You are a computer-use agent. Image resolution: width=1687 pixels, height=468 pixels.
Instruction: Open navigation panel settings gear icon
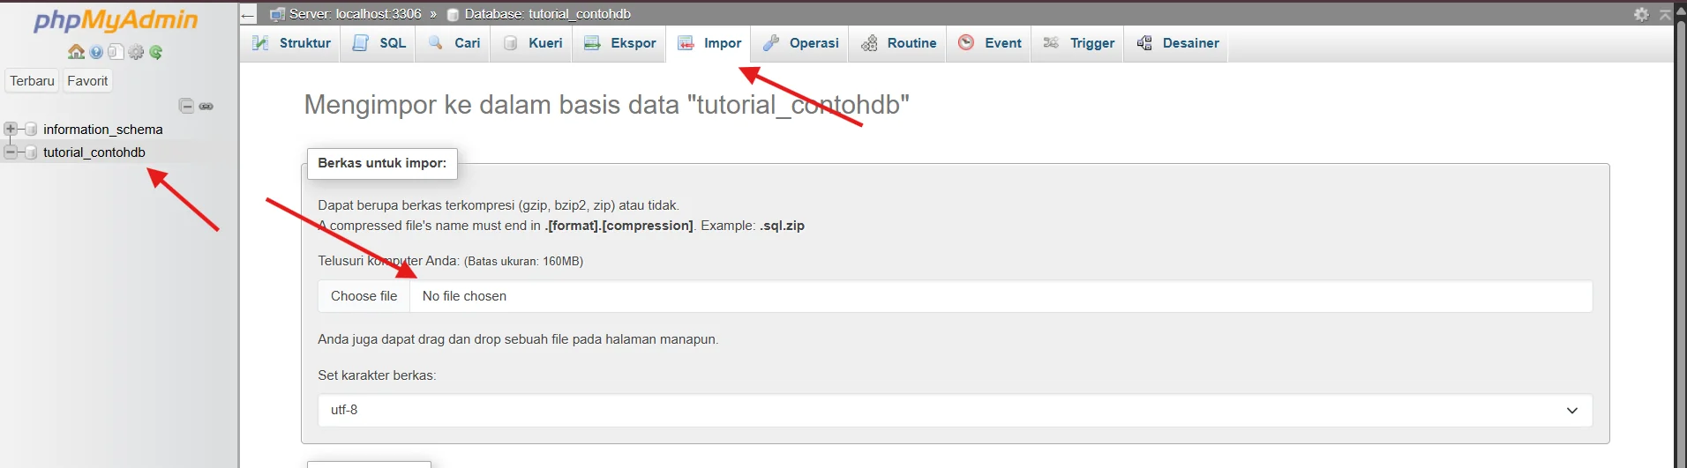pyautogui.click(x=136, y=52)
